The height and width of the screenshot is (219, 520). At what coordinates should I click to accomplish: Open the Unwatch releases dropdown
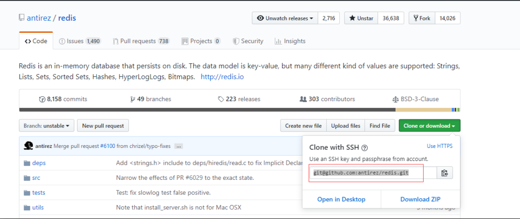pyautogui.click(x=285, y=18)
